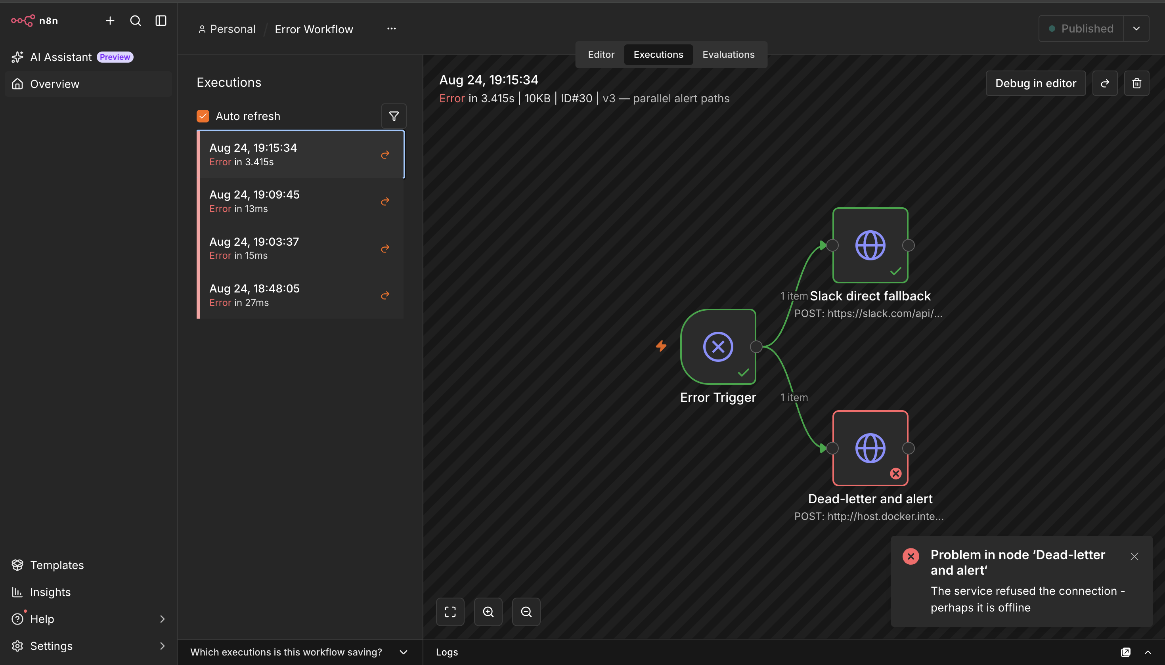
Task: Pop out the Logs panel icon
Action: [x=1126, y=652]
